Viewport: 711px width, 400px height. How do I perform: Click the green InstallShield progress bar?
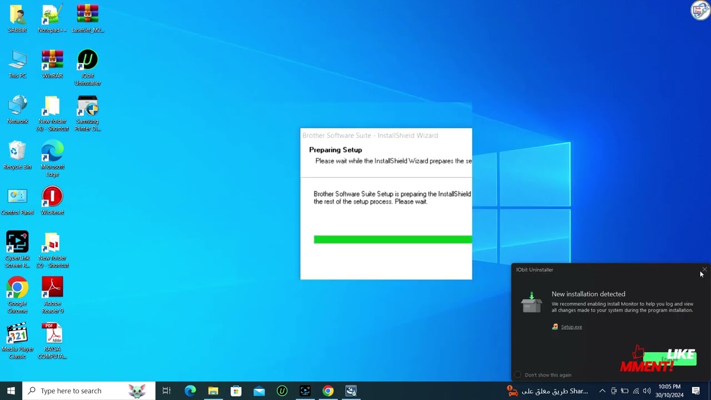(393, 239)
